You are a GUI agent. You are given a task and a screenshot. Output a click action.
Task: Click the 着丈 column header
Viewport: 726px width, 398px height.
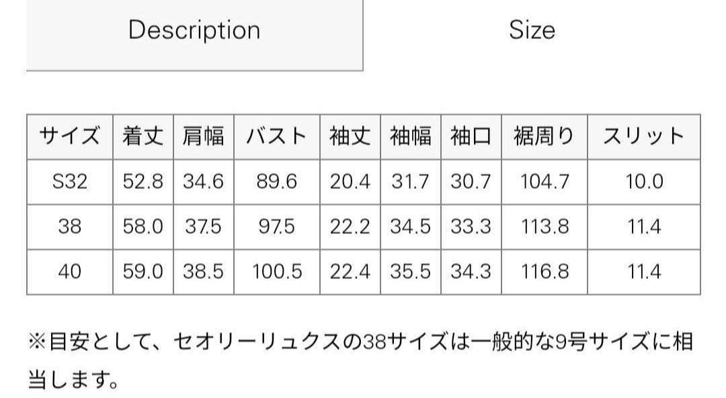pos(143,136)
